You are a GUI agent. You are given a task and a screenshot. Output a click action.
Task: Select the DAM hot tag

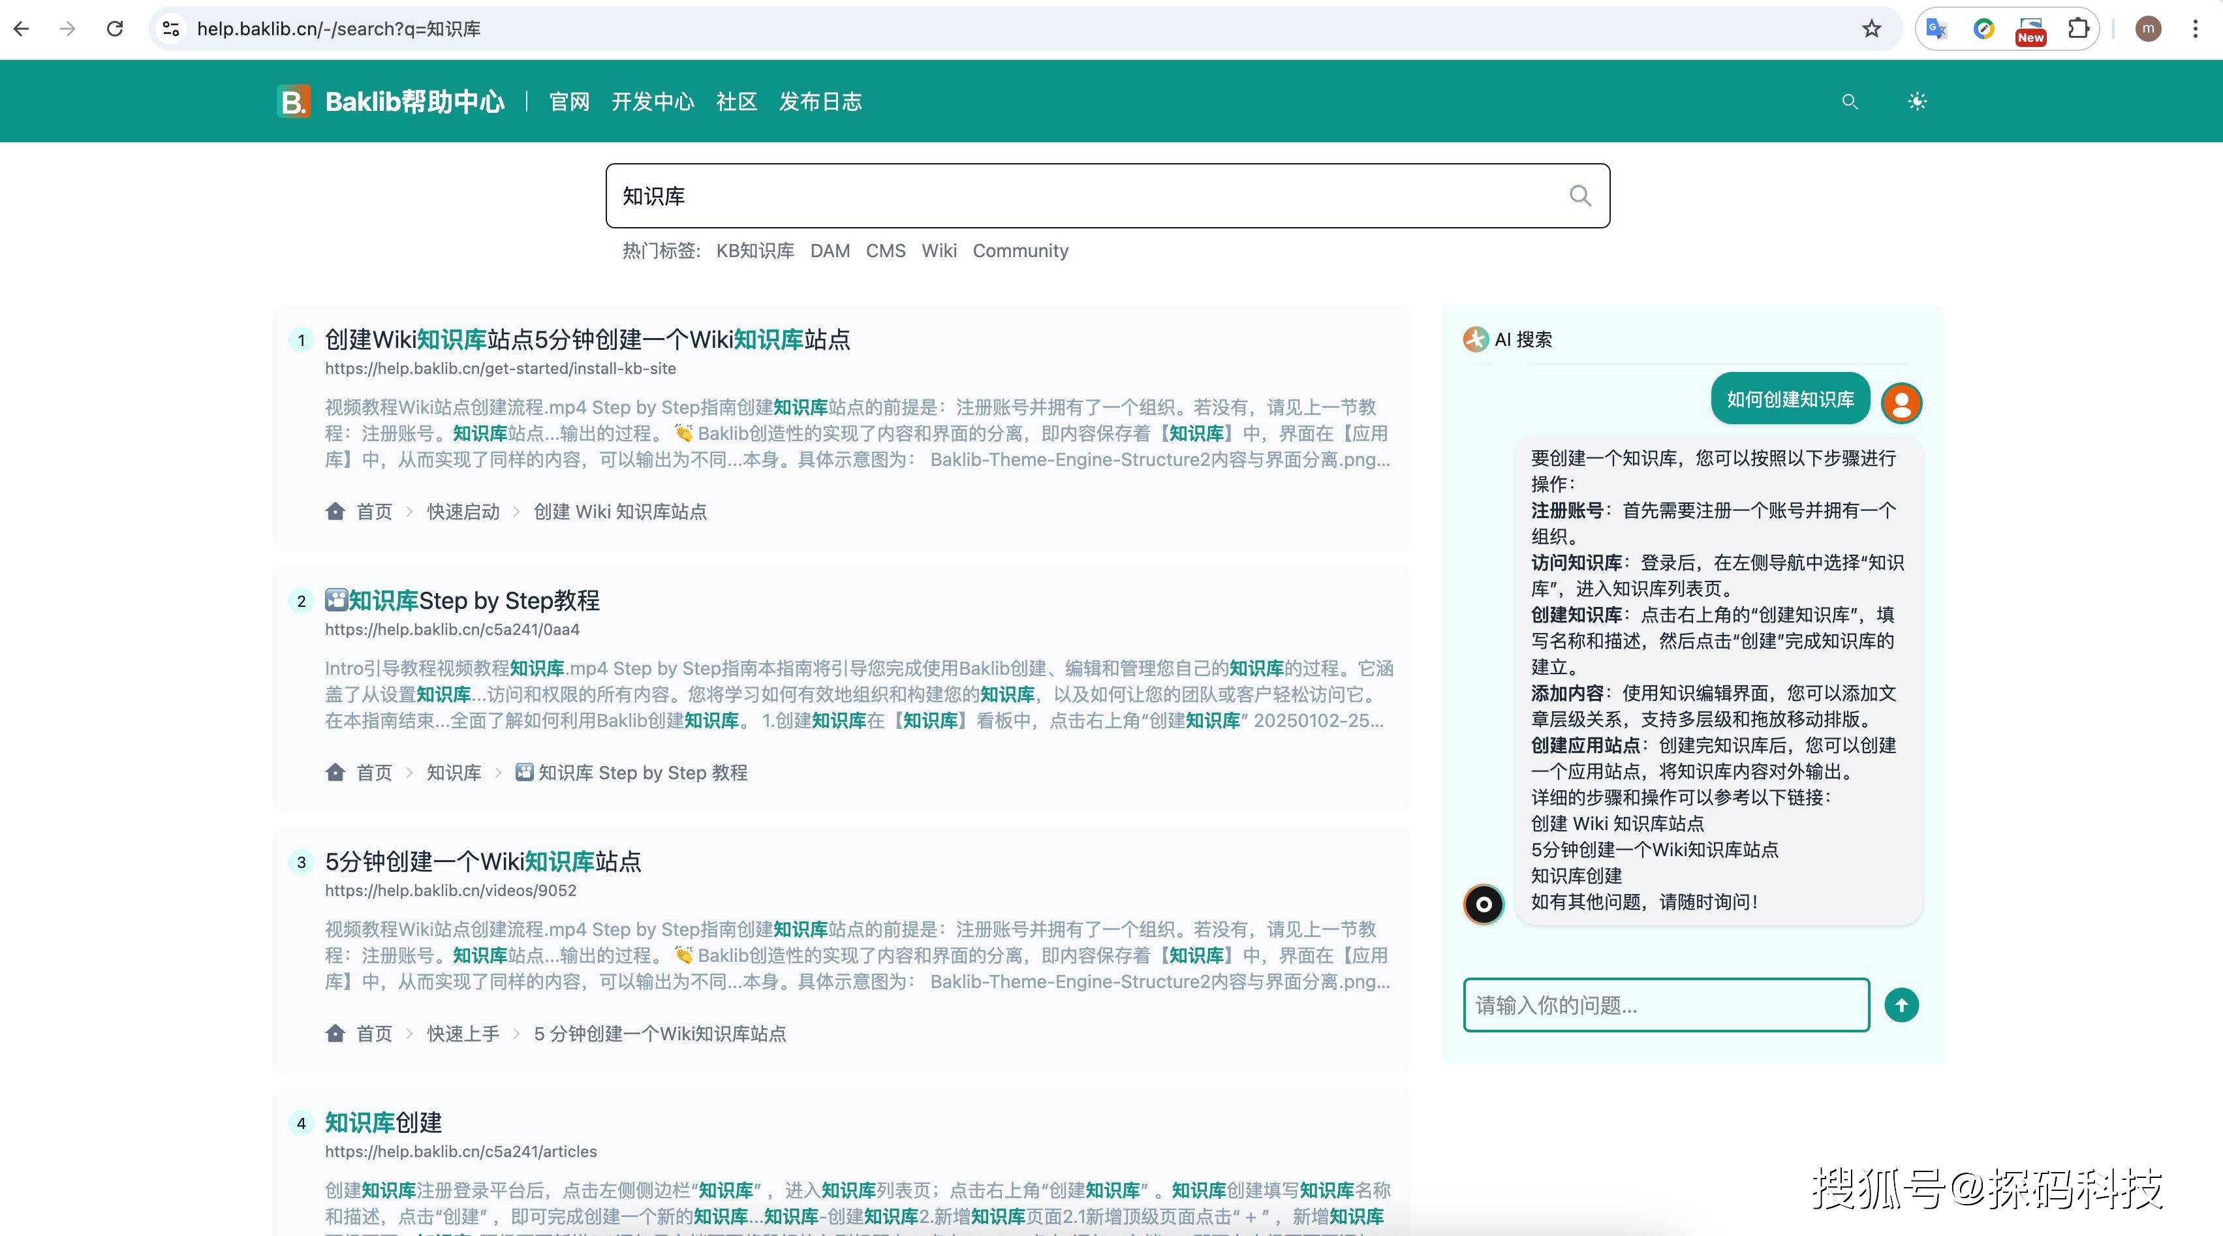point(830,251)
